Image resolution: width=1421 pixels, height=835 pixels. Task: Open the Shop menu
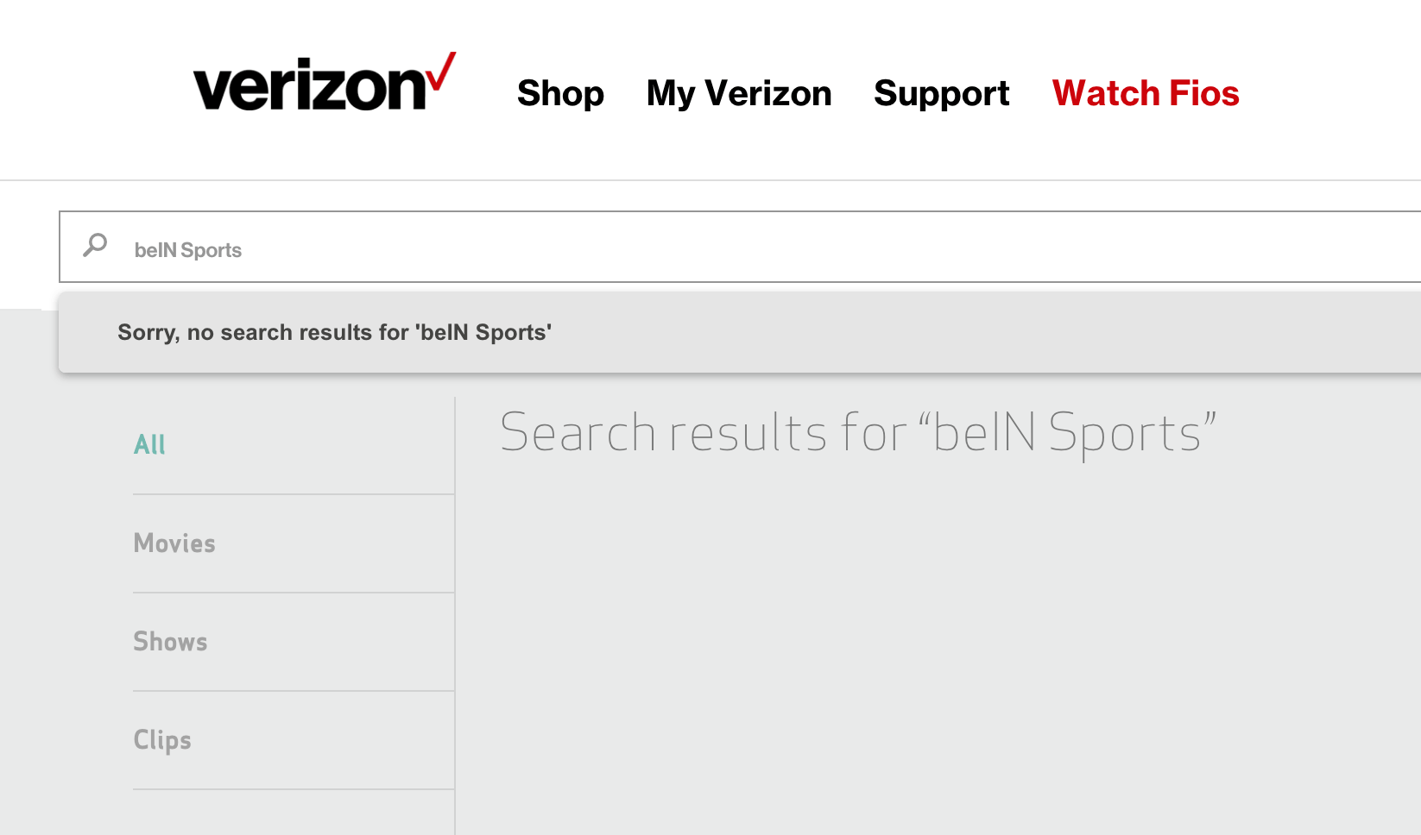[560, 93]
